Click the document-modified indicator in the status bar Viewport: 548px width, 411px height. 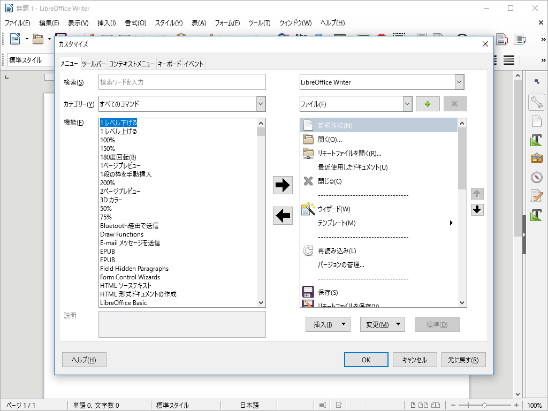[339, 406]
